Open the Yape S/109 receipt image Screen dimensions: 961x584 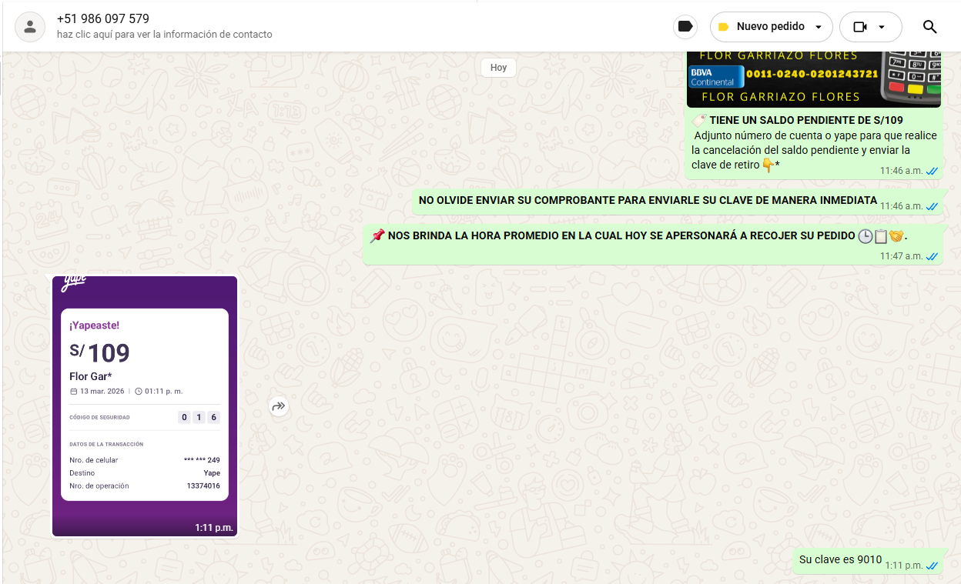pos(145,405)
